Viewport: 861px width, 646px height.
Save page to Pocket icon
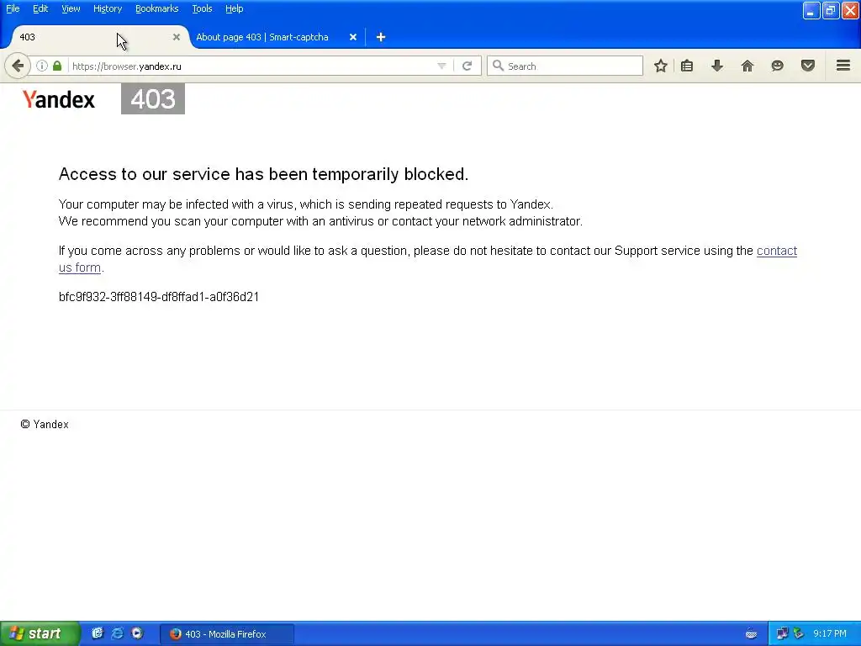808,66
